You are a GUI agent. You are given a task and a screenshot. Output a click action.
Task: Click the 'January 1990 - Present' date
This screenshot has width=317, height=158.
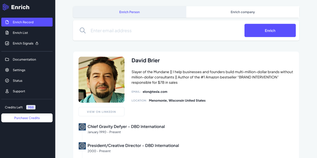(x=104, y=132)
